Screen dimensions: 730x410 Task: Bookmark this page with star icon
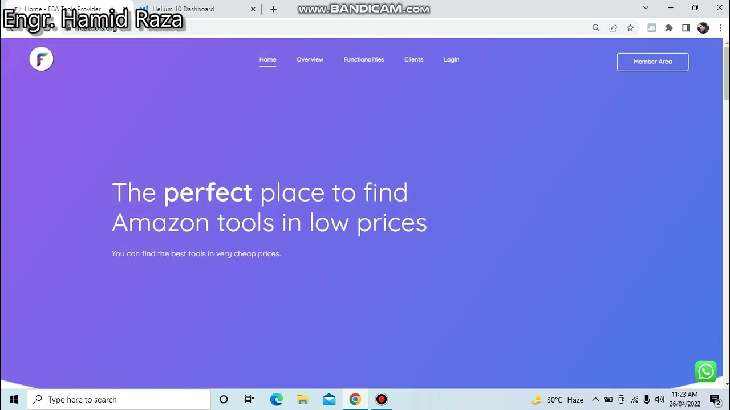(630, 28)
